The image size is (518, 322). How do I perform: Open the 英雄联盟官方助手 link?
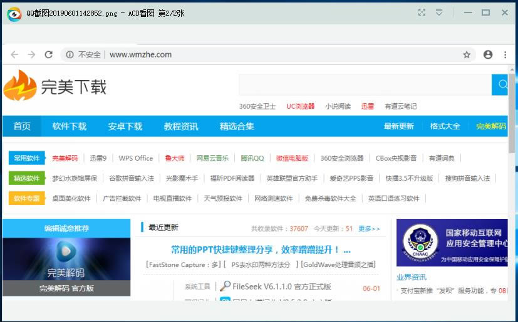pos(292,178)
